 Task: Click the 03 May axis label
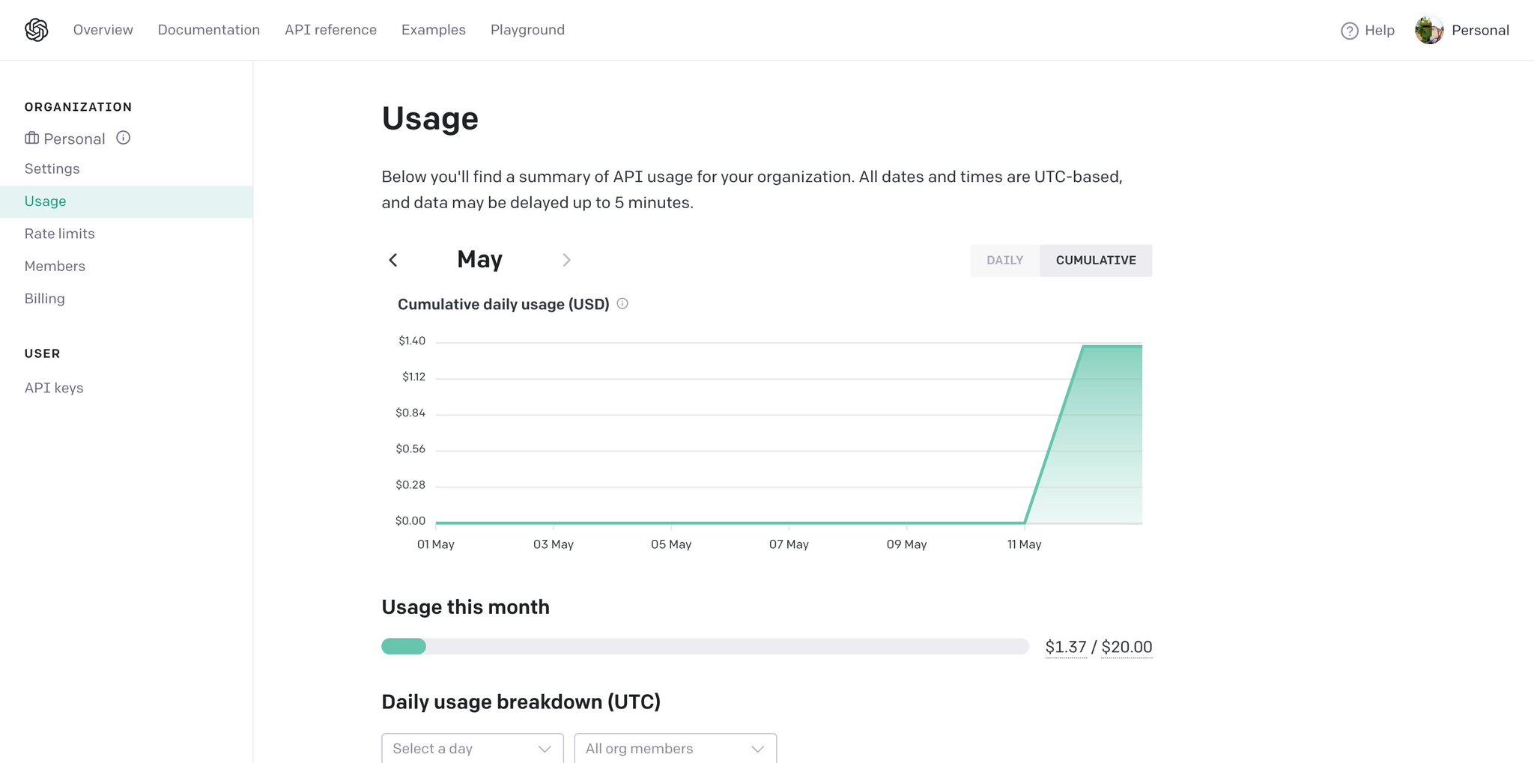coord(554,544)
